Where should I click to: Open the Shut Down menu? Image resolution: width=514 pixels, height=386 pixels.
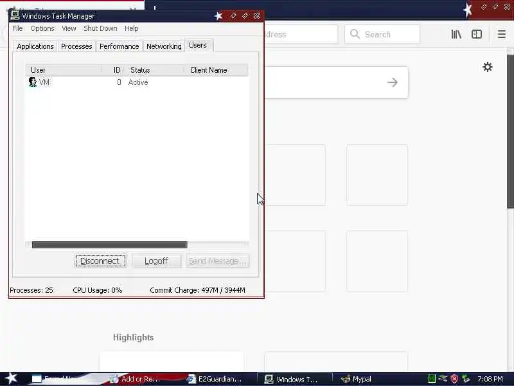(100, 28)
